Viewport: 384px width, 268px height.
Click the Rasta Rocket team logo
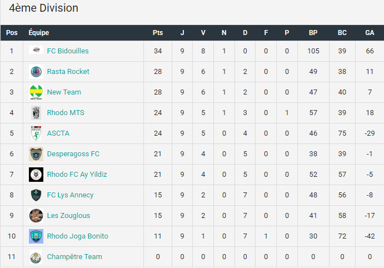pyautogui.click(x=36, y=72)
